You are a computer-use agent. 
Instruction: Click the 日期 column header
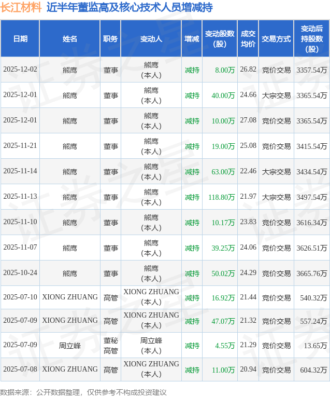pyautogui.click(x=20, y=39)
